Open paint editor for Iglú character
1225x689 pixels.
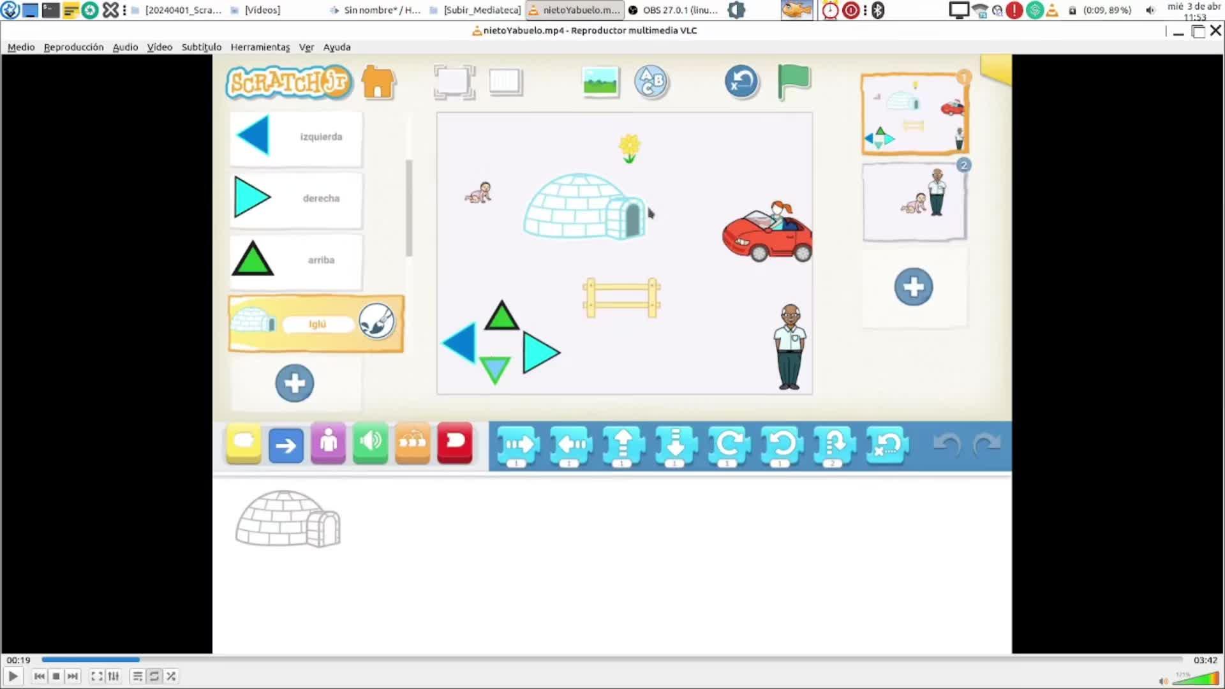point(376,321)
